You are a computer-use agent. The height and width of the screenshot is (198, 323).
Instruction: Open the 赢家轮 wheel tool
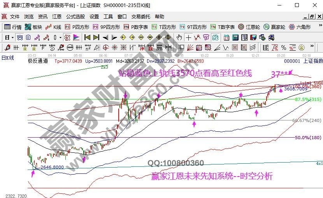[x=274, y=27]
